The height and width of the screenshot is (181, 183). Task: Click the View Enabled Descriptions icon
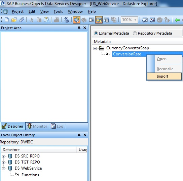tap(114, 20)
